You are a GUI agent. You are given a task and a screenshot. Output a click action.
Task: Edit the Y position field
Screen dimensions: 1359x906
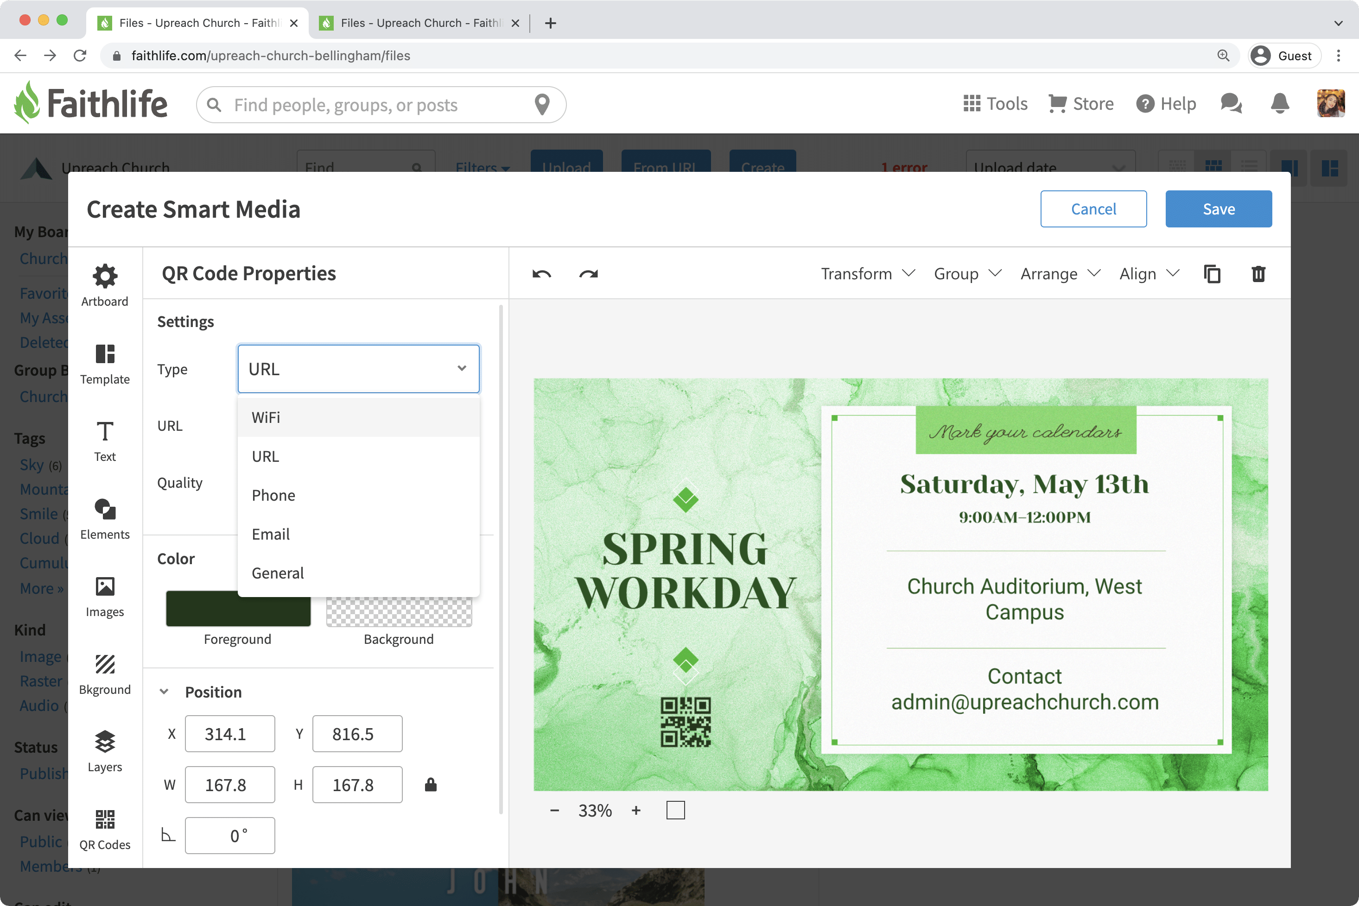tap(357, 734)
